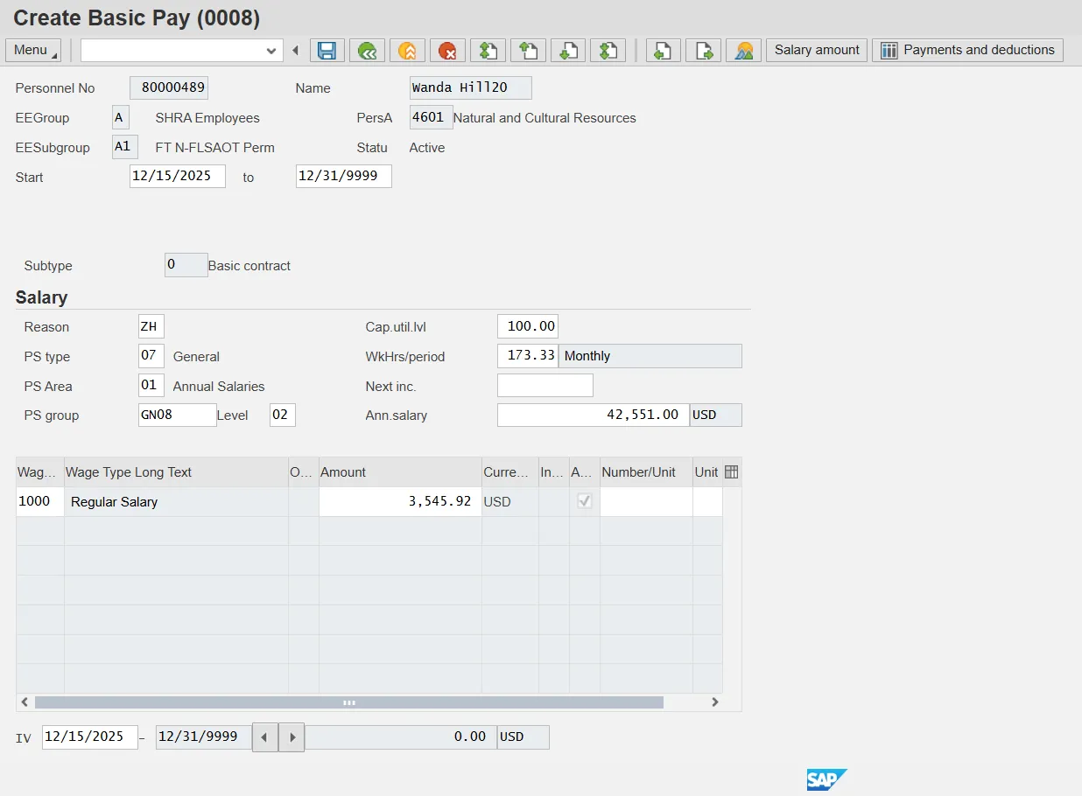Viewport: 1082px width, 796px height.
Task: Open the table settings grid icon
Action: pos(732,472)
